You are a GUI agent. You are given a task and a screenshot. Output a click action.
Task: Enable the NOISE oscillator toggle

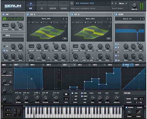[4, 35]
